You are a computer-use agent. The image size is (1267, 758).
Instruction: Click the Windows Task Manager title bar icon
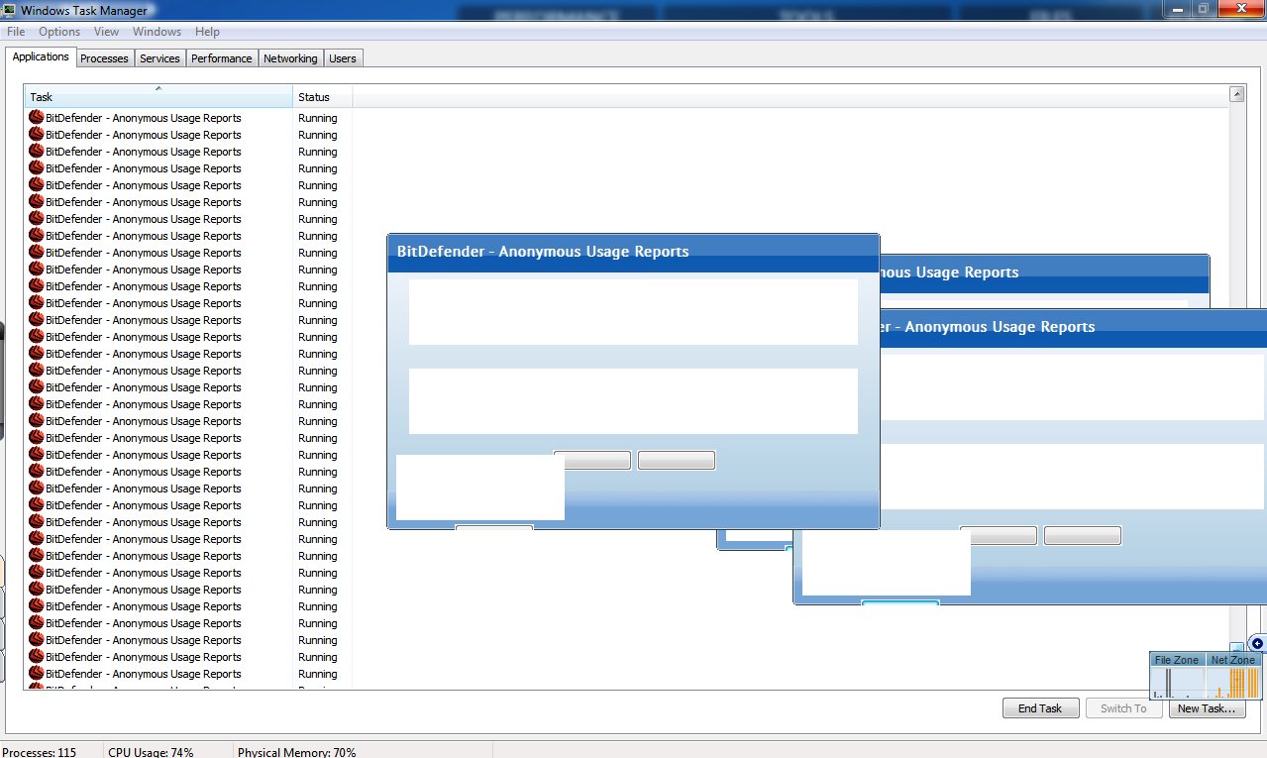[x=8, y=9]
